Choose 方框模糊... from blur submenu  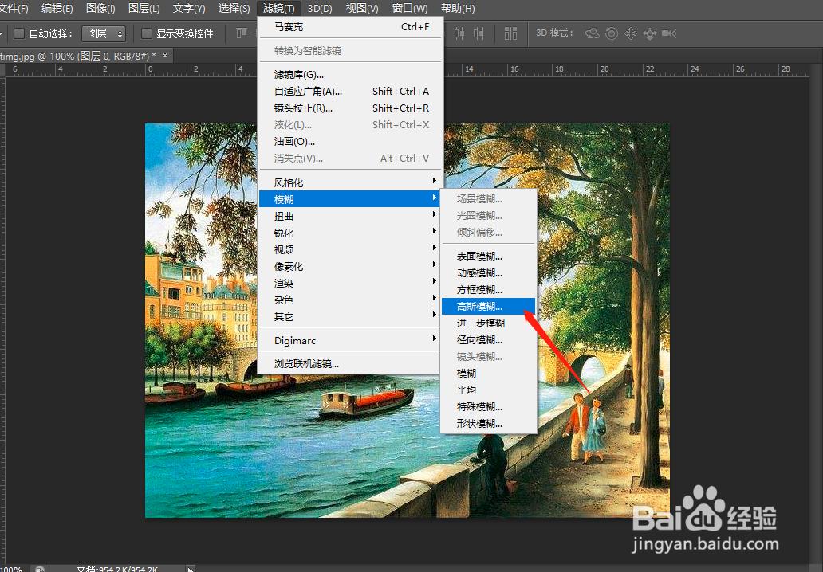(x=488, y=289)
